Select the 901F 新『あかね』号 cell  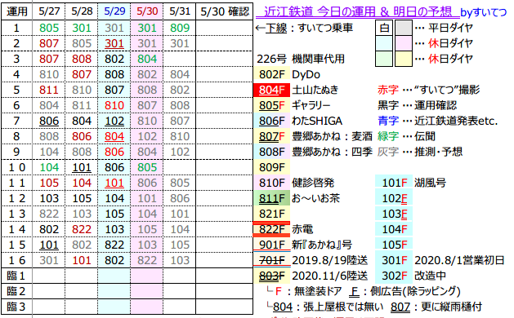(272, 245)
